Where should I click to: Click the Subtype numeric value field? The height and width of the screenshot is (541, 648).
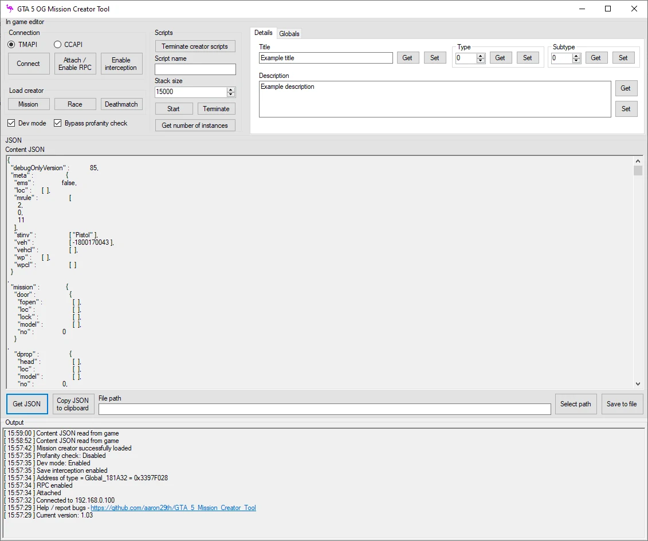pos(561,58)
